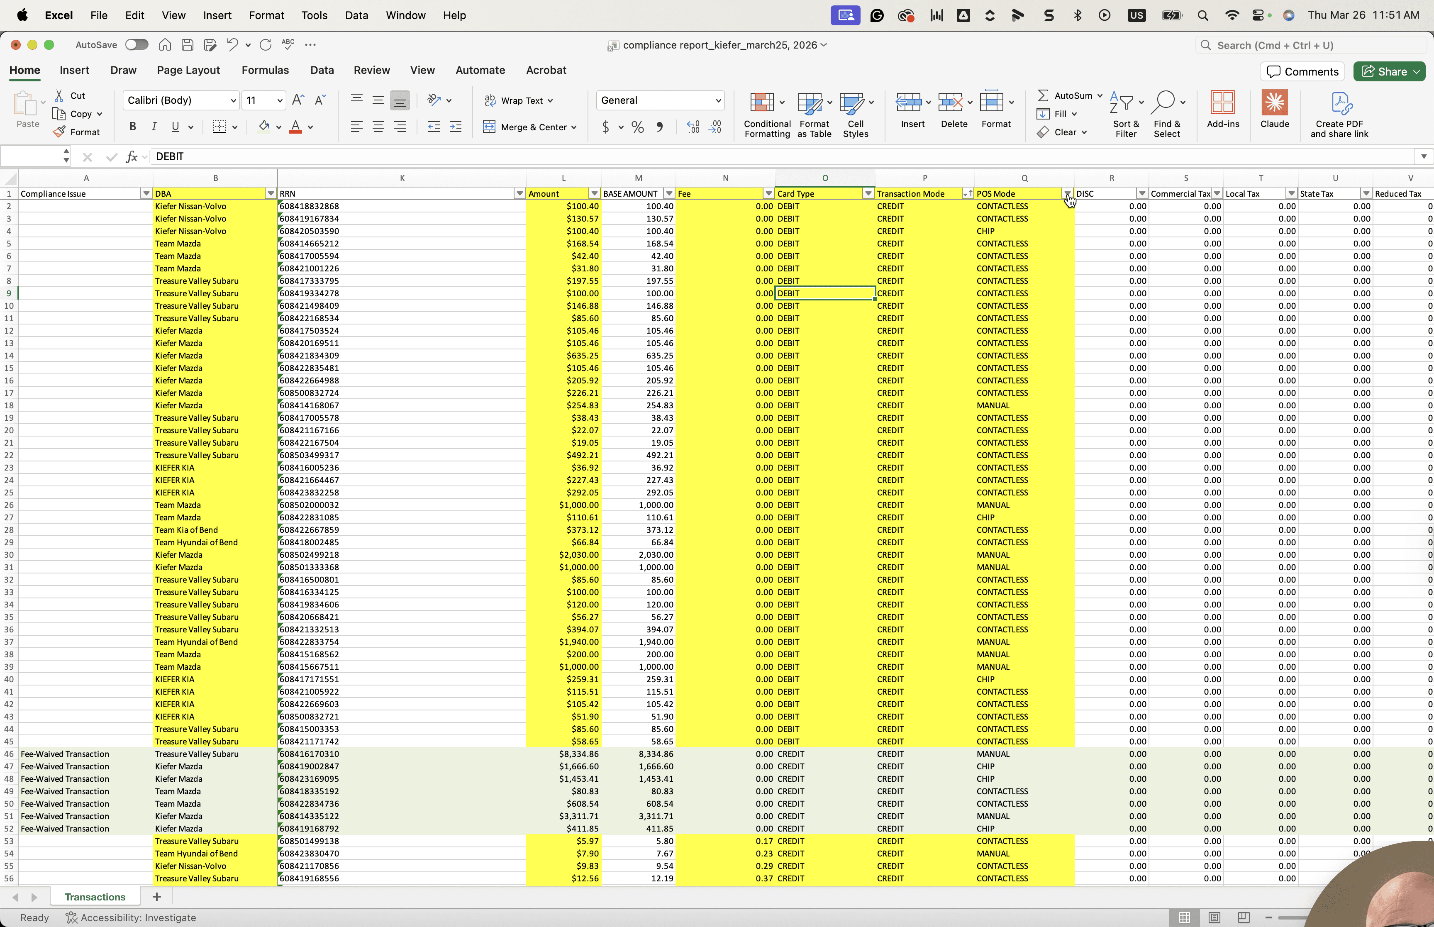Select column O header
1434x927 pixels.
pyautogui.click(x=824, y=178)
